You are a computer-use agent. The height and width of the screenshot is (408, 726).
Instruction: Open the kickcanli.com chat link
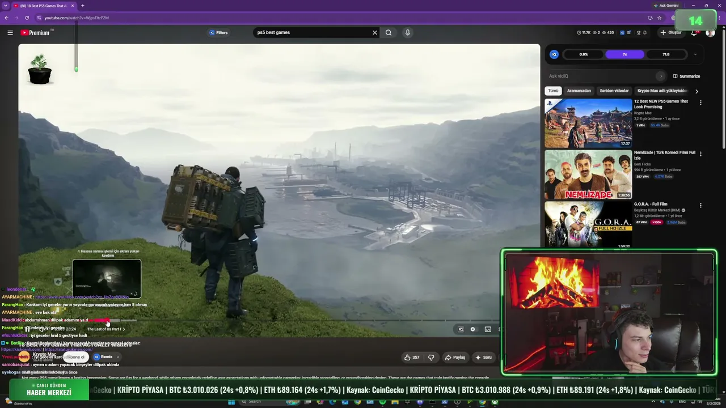coord(21,350)
